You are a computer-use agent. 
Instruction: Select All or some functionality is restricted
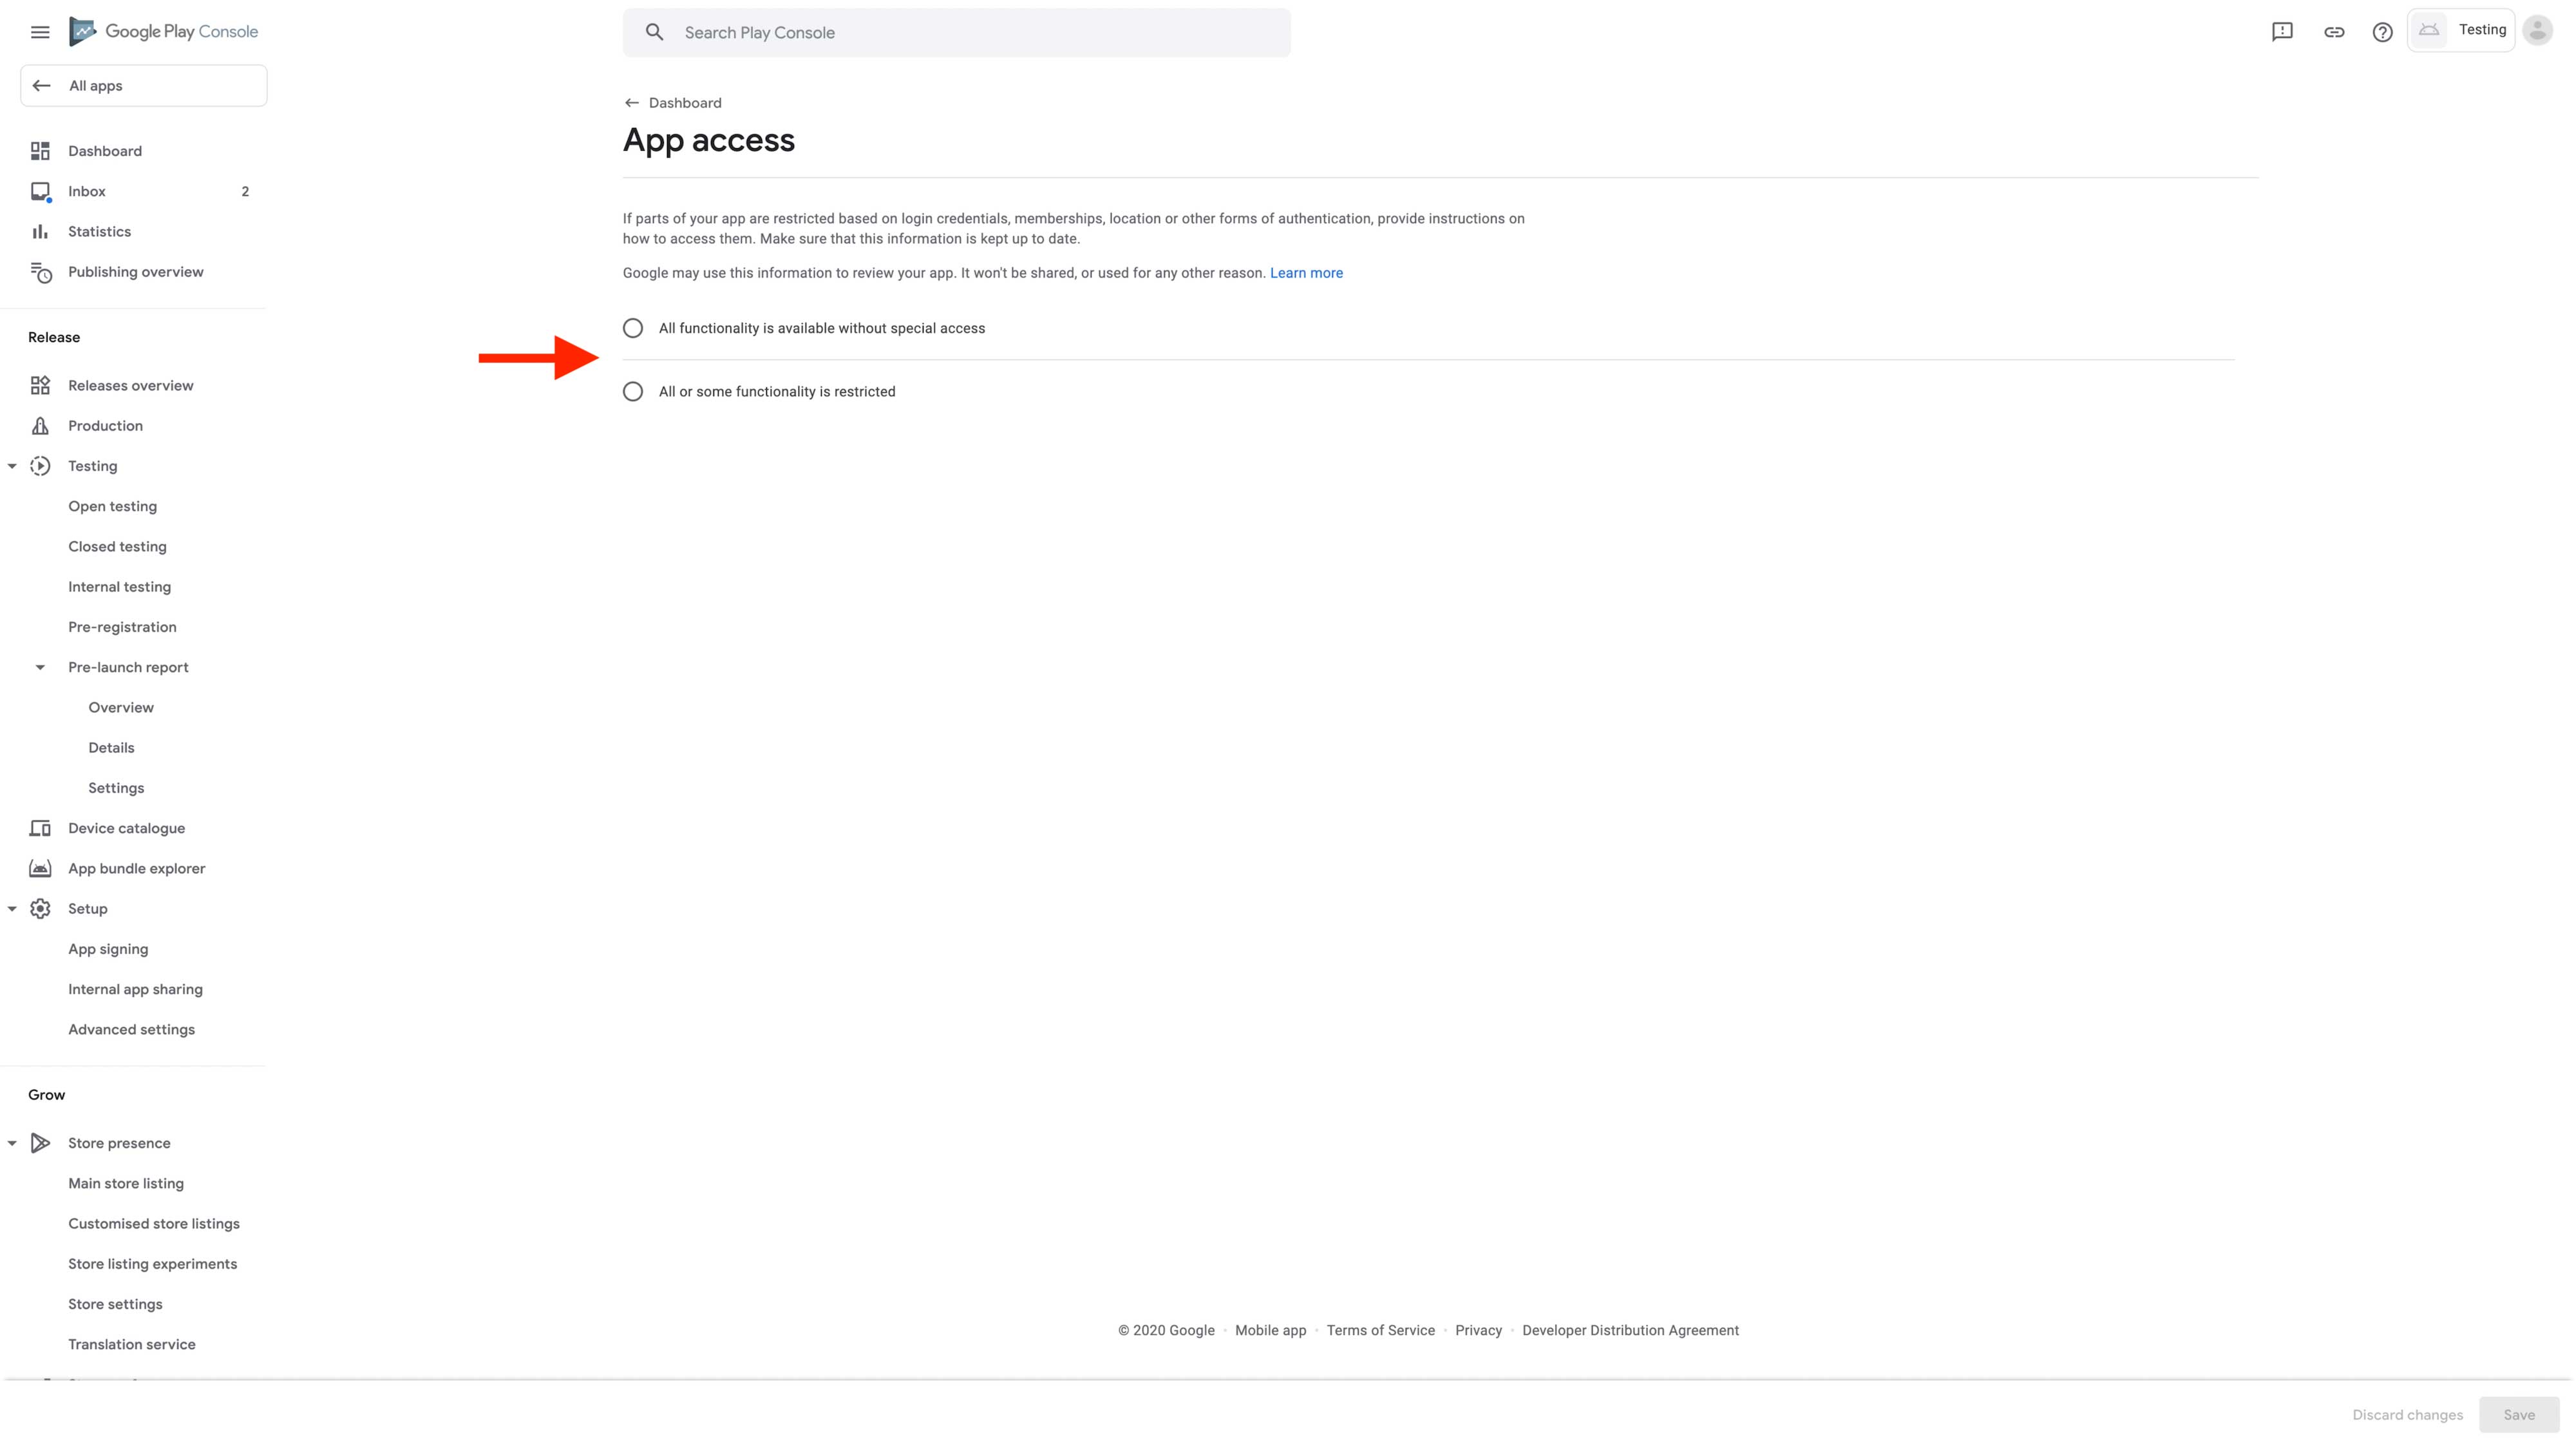pyautogui.click(x=633, y=392)
